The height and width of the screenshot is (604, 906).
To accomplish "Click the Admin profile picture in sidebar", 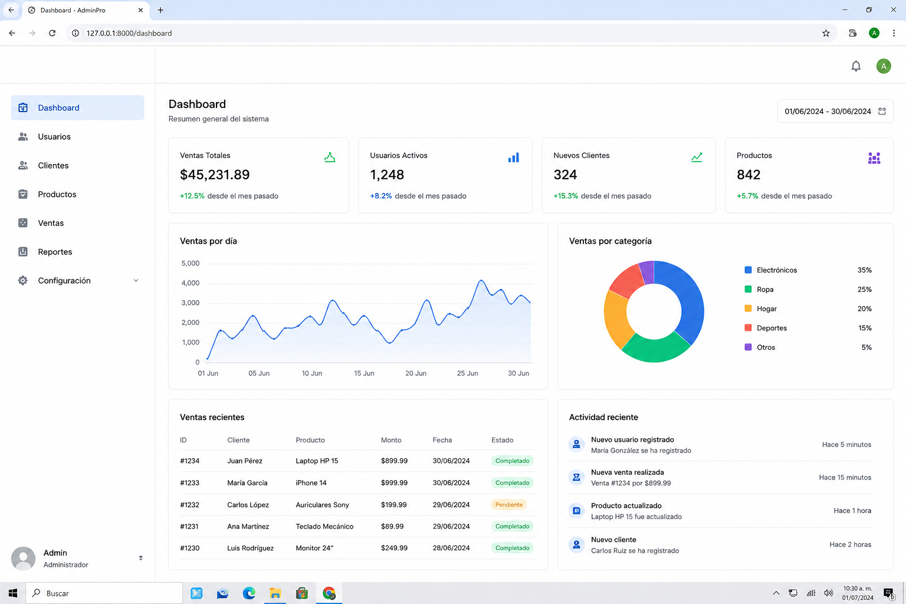I will (24, 558).
